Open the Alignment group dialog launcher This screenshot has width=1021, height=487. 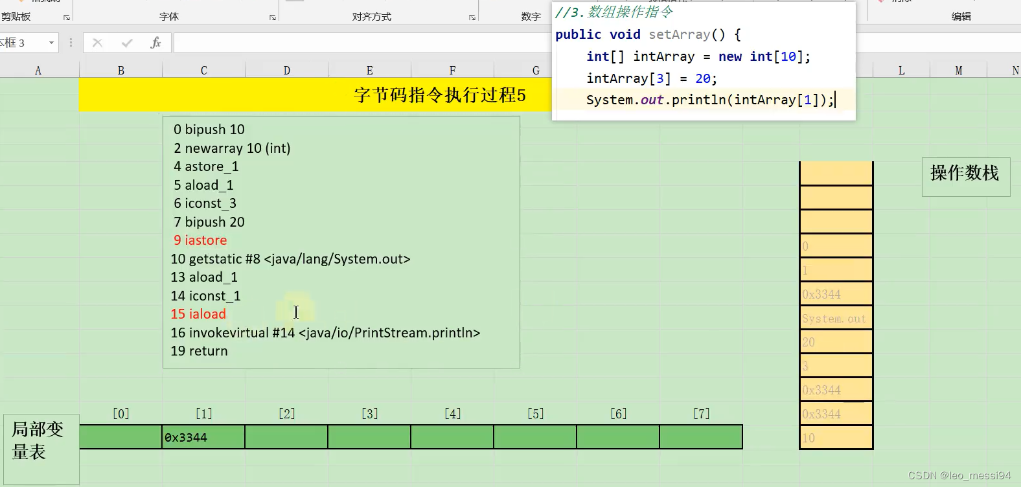point(472,17)
